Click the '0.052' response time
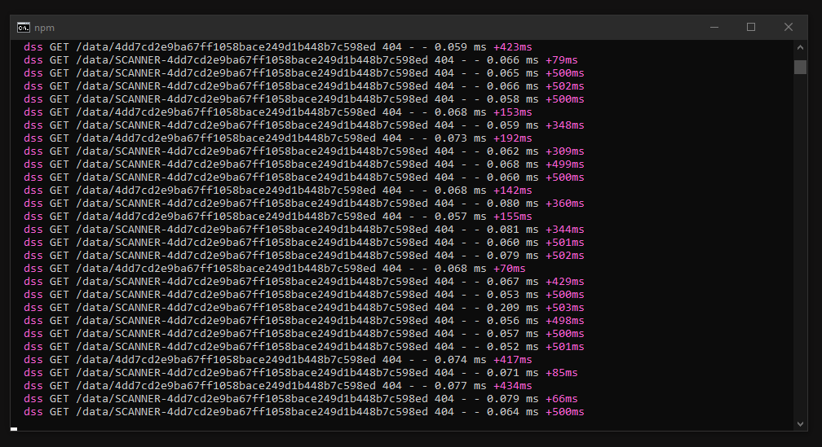 (502, 347)
